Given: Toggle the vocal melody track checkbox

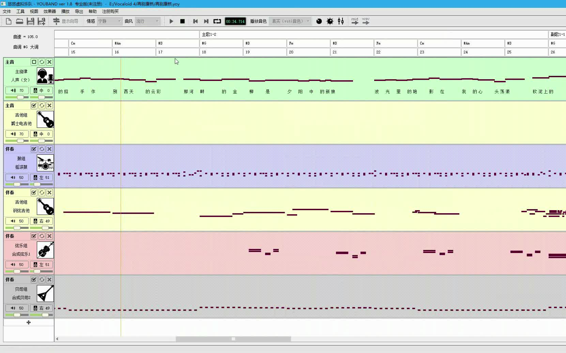Looking at the screenshot, I should 34,62.
